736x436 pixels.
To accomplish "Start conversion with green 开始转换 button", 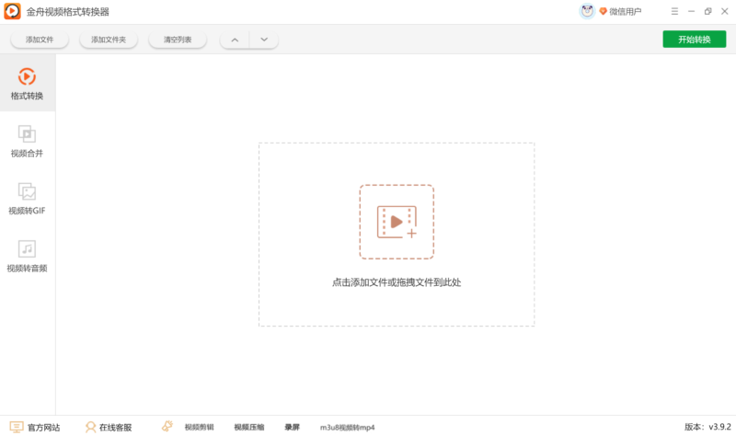I will pyautogui.click(x=694, y=40).
